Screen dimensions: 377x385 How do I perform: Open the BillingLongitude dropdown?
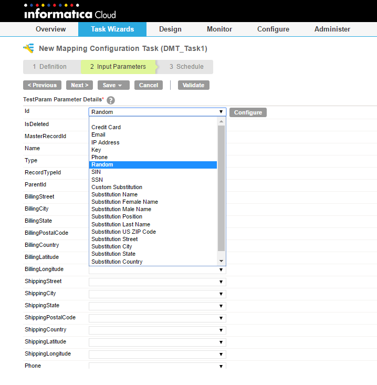(x=158, y=270)
